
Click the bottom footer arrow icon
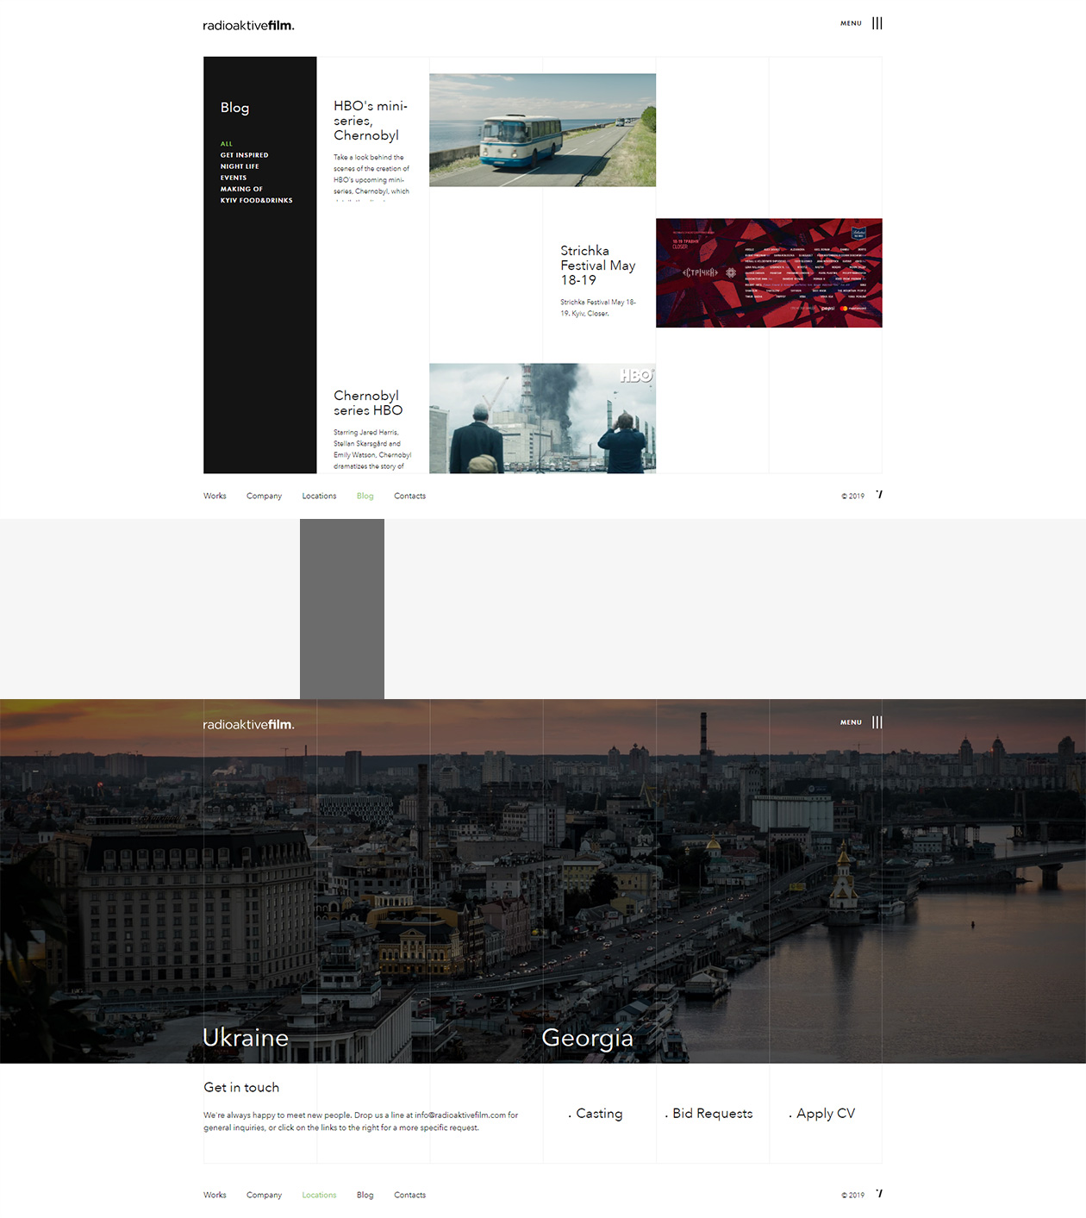[878, 1194]
